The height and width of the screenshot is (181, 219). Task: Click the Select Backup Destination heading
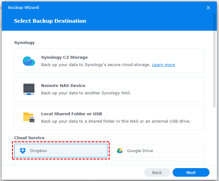coord(50,21)
